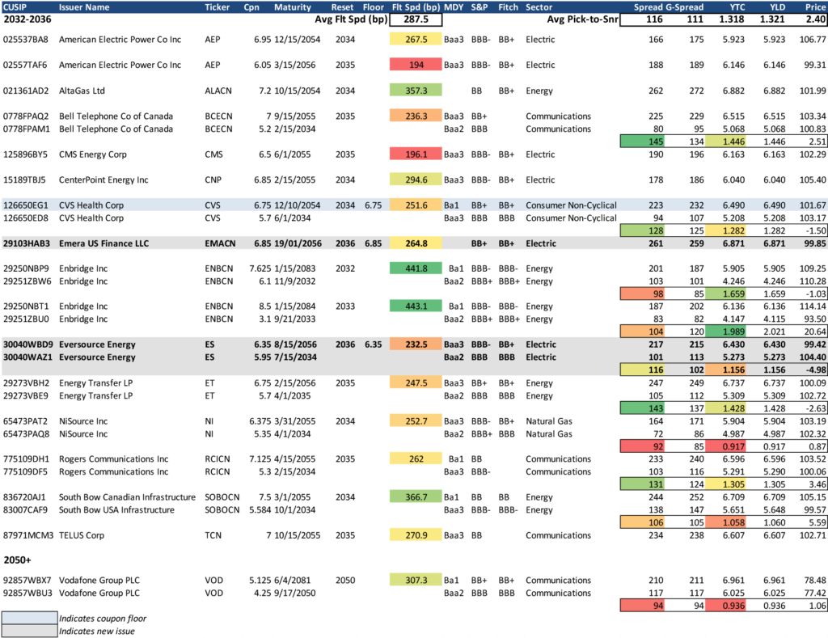The image size is (828, 638).
Task: Click the Price column header
Action: click(814, 6)
